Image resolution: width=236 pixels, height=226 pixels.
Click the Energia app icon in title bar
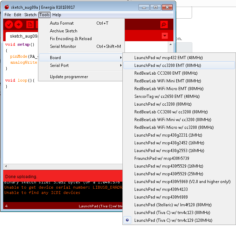tap(7, 7)
